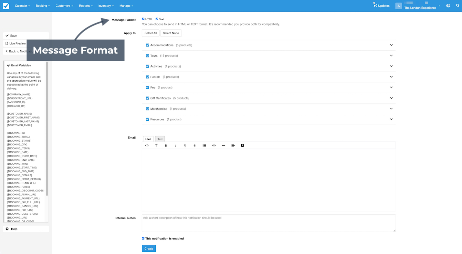The height and width of the screenshot is (254, 462).
Task: Open the text alignment tool
Action: pos(233,146)
